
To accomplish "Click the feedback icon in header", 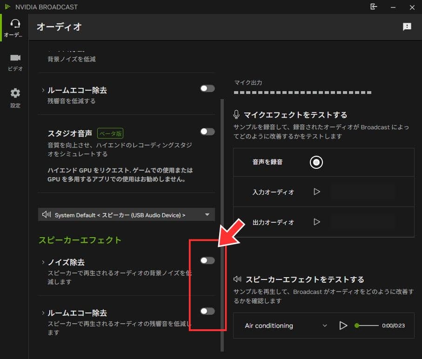I will pyautogui.click(x=407, y=27).
